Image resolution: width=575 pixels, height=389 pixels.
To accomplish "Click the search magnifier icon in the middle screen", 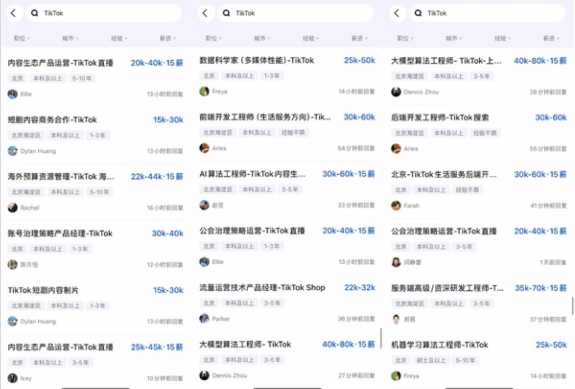I will point(226,13).
